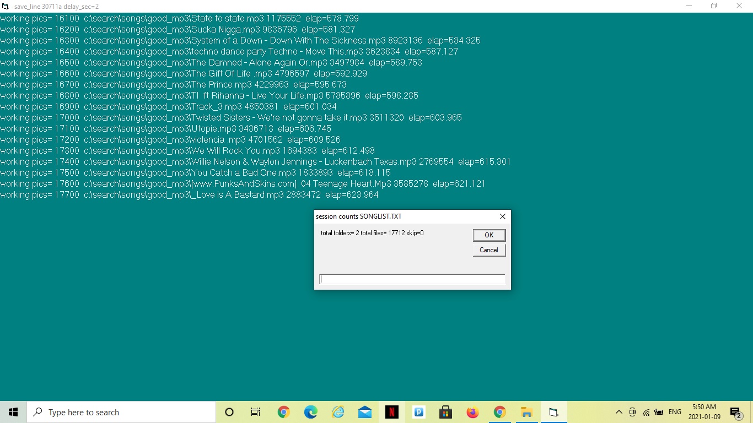This screenshot has height=423, width=753.
Task: Click The Gift Of Life .mp3 line
Action: click(x=184, y=73)
